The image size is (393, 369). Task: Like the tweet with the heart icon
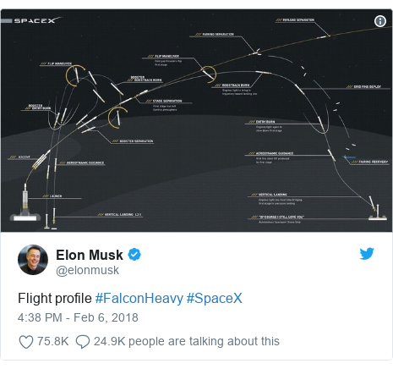click(x=26, y=342)
